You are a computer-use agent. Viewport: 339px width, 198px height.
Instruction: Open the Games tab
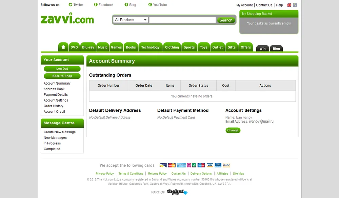click(x=116, y=47)
